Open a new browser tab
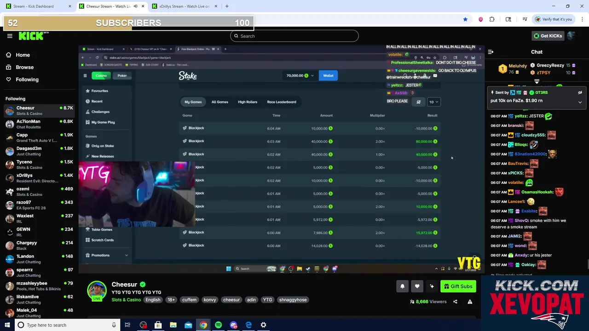This screenshot has width=589, height=331. (x=227, y=6)
